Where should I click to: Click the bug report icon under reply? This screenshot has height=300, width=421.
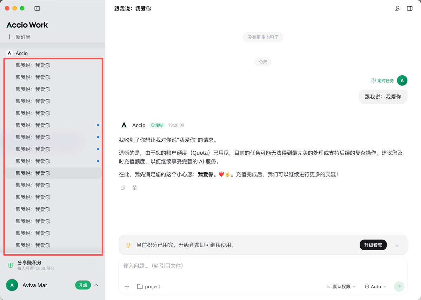click(134, 188)
